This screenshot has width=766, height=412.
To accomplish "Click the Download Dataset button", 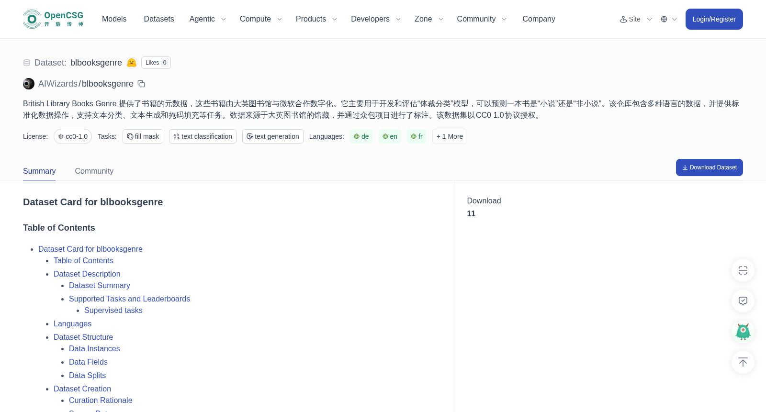I will tap(709, 167).
